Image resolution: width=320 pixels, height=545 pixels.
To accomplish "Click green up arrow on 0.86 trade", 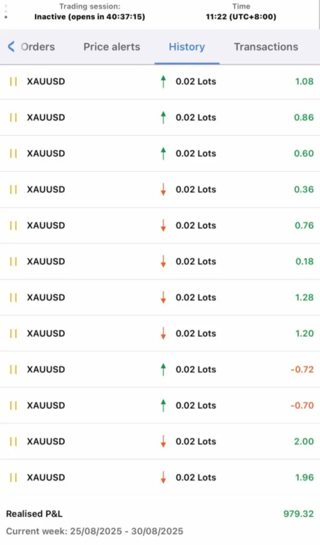I will (x=163, y=117).
